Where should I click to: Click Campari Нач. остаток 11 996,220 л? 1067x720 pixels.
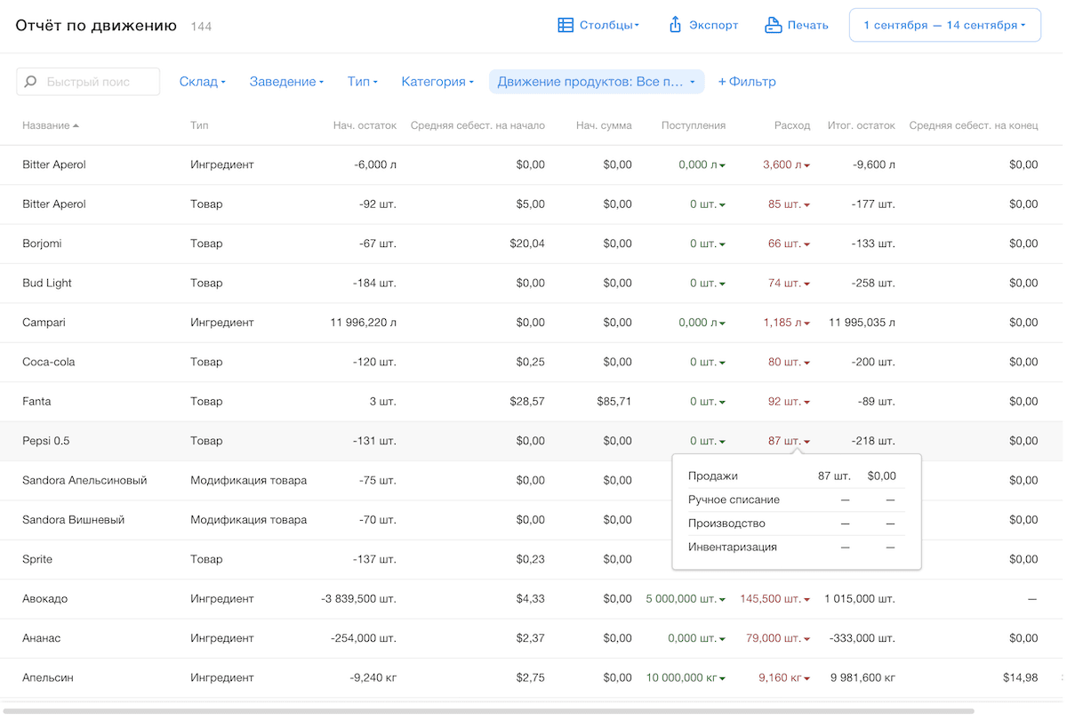(x=364, y=323)
